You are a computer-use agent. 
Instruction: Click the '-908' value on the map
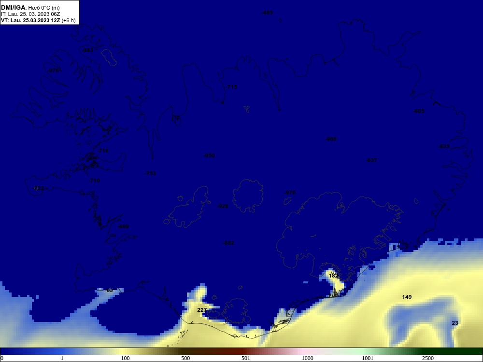pos(331,139)
